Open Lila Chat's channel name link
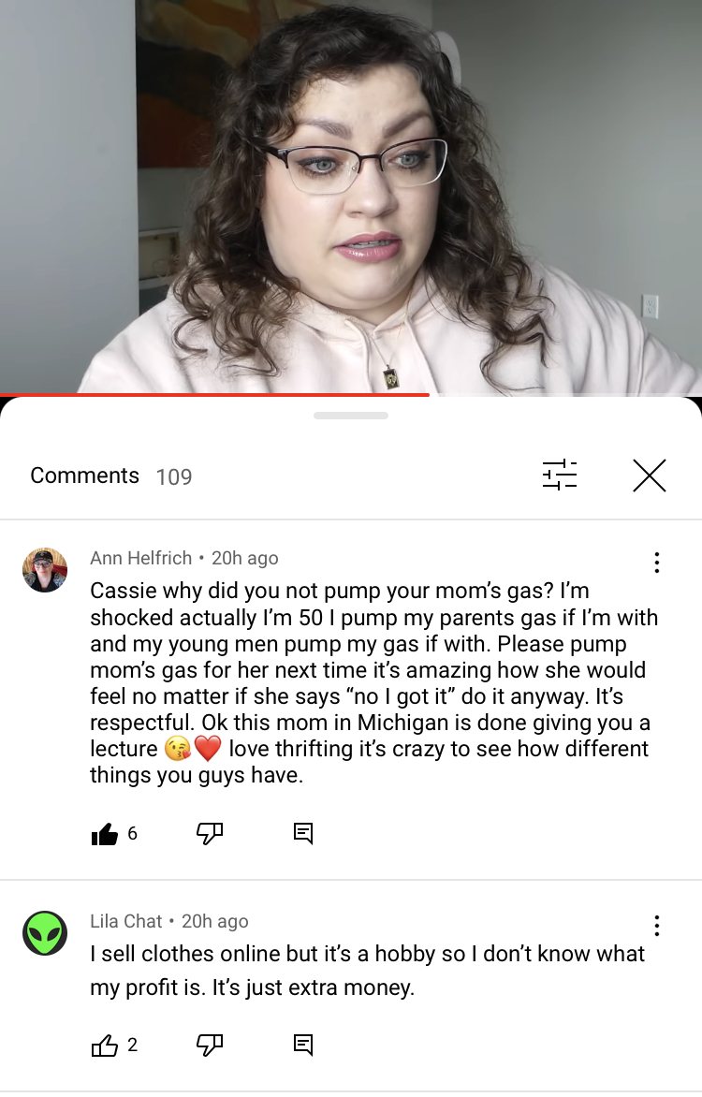The height and width of the screenshot is (1097, 702). click(126, 921)
